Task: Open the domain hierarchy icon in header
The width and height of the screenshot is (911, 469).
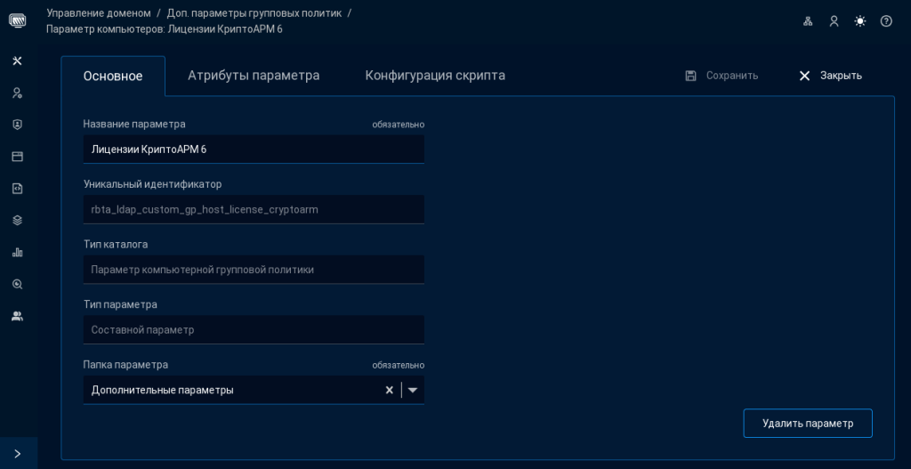Action: click(x=808, y=21)
